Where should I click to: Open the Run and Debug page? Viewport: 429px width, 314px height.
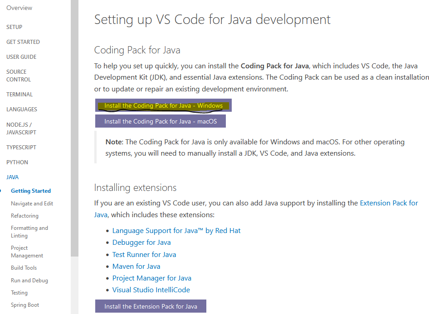coord(29,281)
